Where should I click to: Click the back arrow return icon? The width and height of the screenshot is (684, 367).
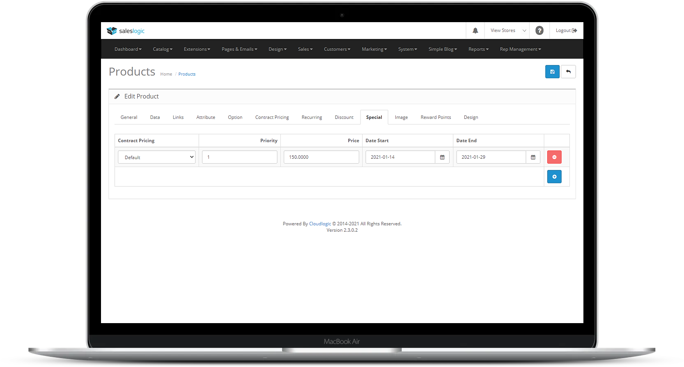click(x=568, y=72)
